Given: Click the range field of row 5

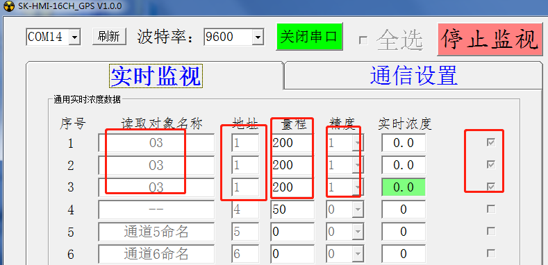Looking at the screenshot, I should [292, 232].
